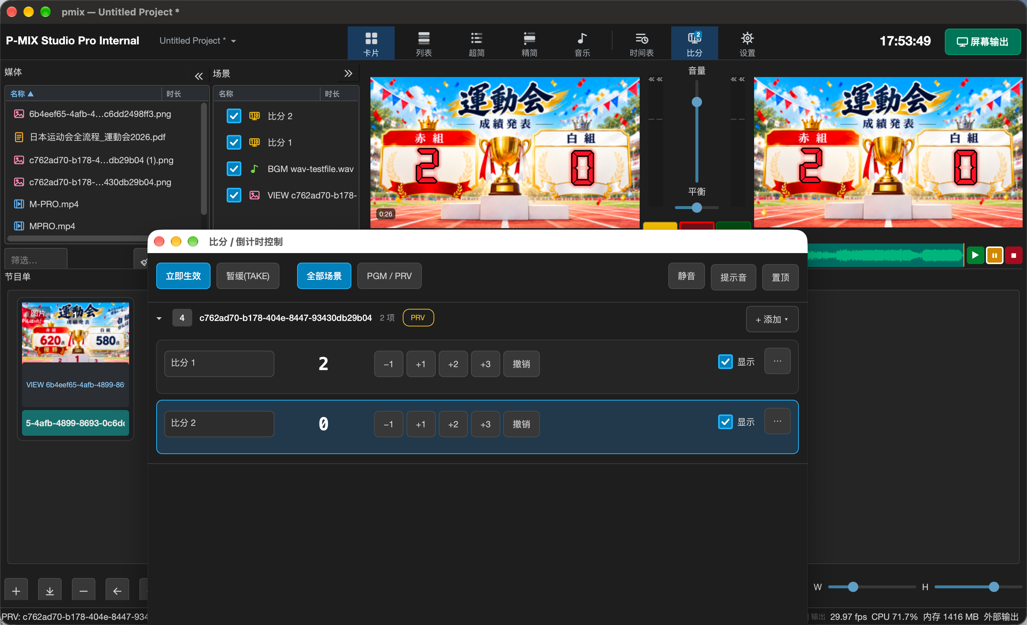Click the 静音 mute button
The image size is (1027, 625).
click(x=686, y=276)
